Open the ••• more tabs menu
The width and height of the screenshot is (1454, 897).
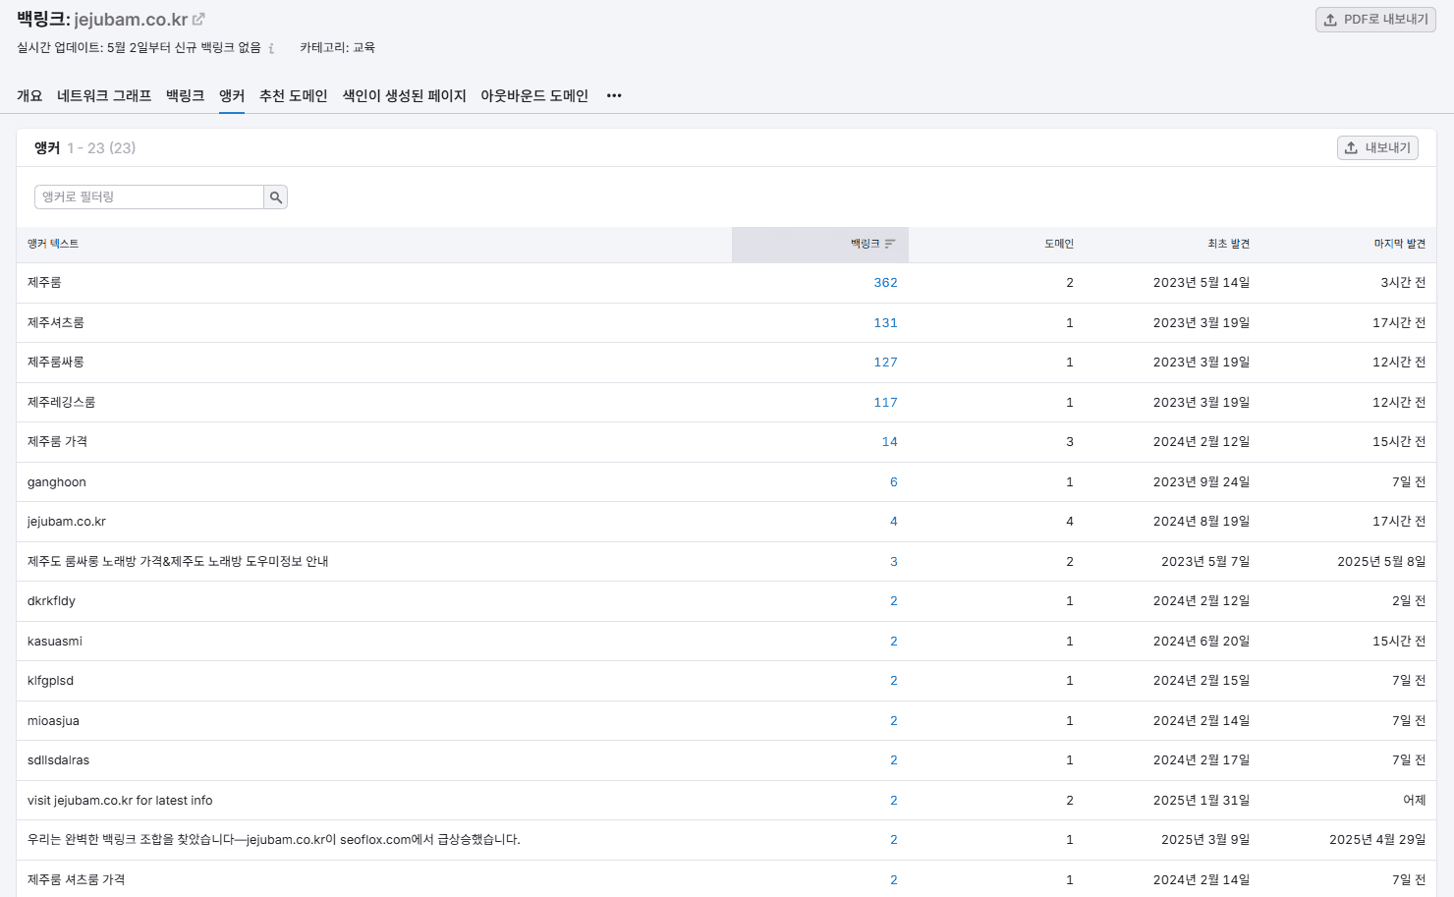pos(614,95)
